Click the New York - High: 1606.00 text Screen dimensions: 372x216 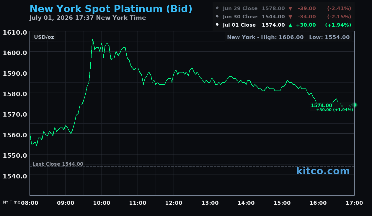point(265,37)
